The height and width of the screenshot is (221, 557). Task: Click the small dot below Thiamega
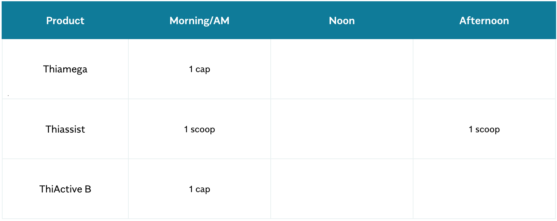tap(8, 96)
